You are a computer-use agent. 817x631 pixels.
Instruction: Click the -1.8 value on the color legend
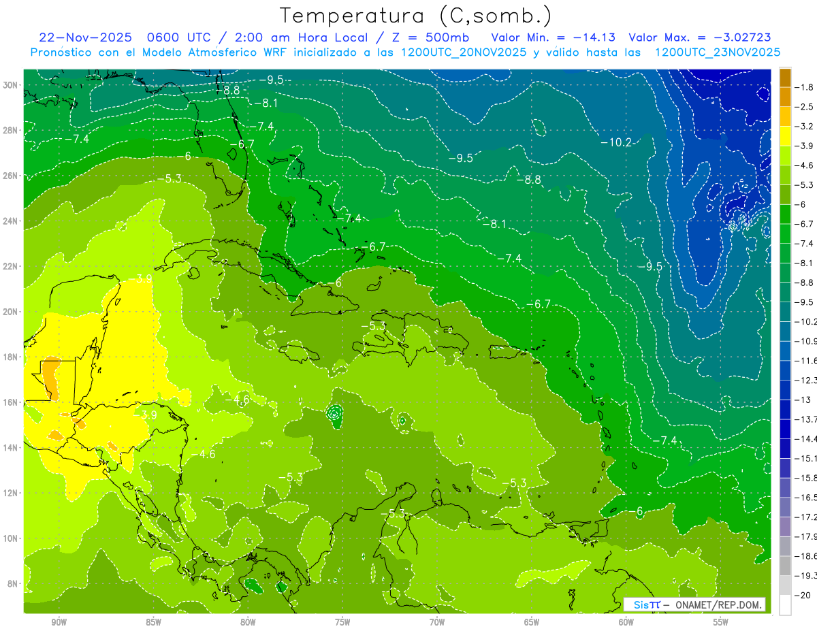(805, 87)
